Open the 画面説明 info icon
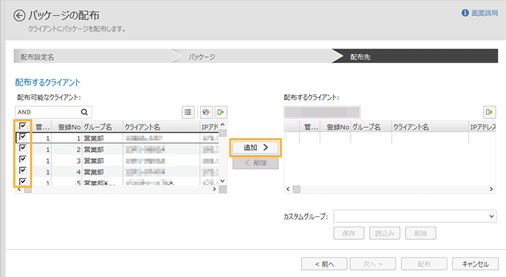Image resolution: width=506 pixels, height=277 pixels. coord(465,13)
